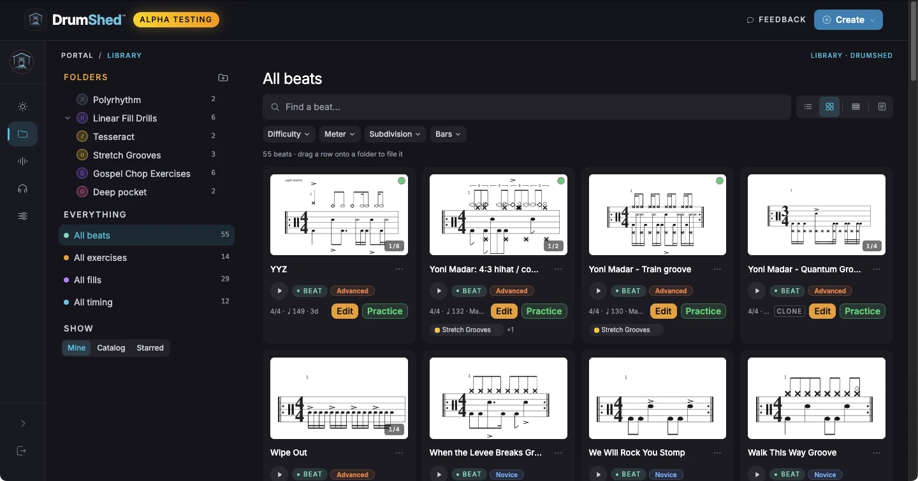Play the Yoni Madar Quantum Groove preview
The width and height of the screenshot is (918, 481).
(756, 291)
